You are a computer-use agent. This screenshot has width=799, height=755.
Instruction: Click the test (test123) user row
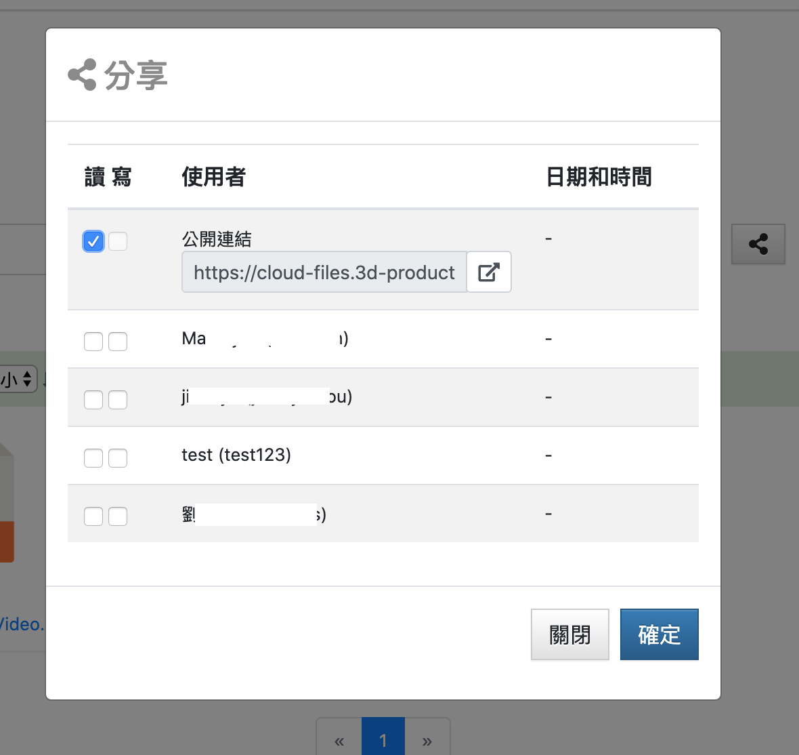click(x=236, y=455)
